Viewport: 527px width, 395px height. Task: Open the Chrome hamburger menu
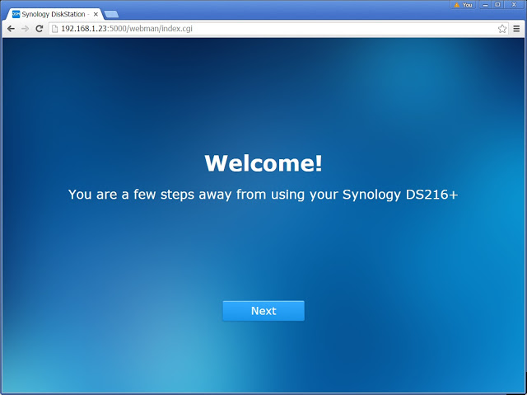pyautogui.click(x=516, y=29)
